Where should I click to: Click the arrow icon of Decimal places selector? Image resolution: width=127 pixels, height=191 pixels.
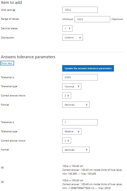[x=69, y=28]
